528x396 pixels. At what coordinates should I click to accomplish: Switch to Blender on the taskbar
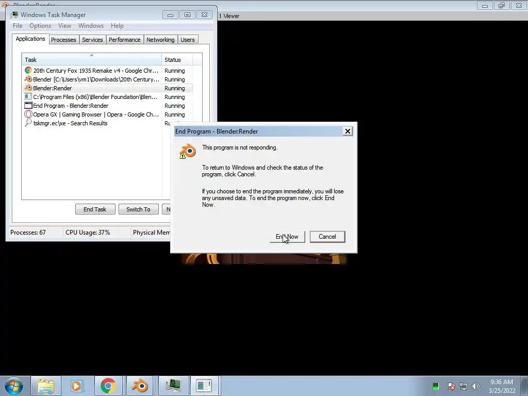140,386
